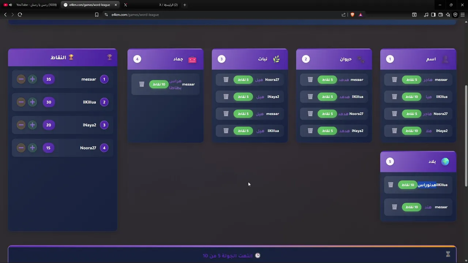Delete iNaya2's answer in the حيوان column
Image resolution: width=468 pixels, height=263 pixels.
click(310, 131)
